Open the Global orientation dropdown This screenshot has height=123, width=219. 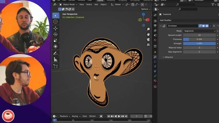[117, 4]
